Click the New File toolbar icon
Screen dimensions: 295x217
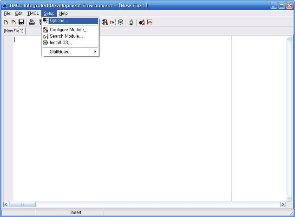point(6,22)
